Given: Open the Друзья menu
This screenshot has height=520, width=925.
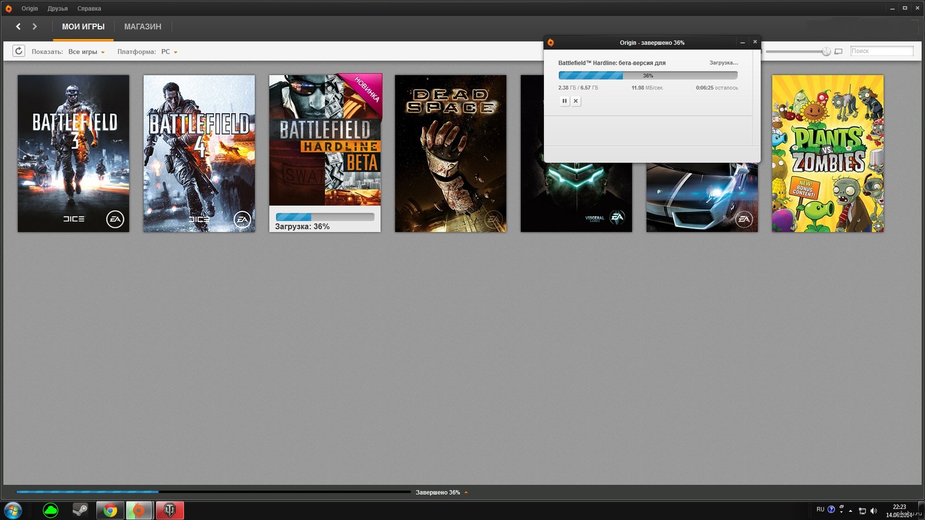Looking at the screenshot, I should tap(58, 9).
